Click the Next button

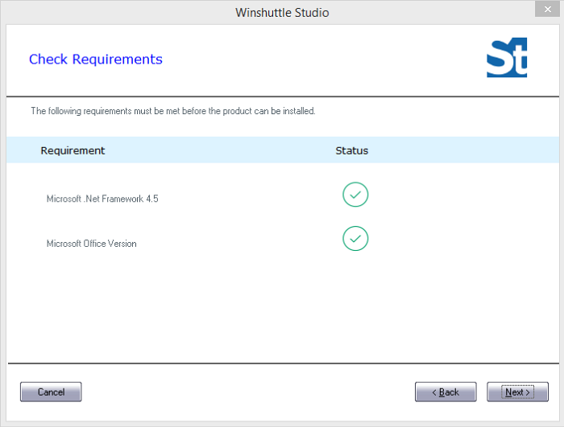(x=517, y=392)
